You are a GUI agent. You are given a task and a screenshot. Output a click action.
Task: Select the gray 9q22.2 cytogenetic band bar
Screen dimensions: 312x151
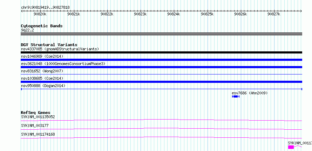pyautogui.click(x=161, y=34)
